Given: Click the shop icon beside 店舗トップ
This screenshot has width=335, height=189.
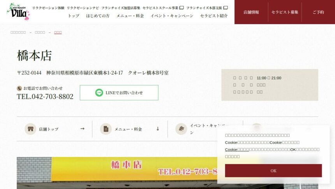Looking at the screenshot, I should click(30, 129).
